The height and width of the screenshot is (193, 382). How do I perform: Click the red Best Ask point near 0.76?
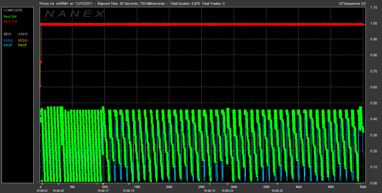(x=41, y=62)
